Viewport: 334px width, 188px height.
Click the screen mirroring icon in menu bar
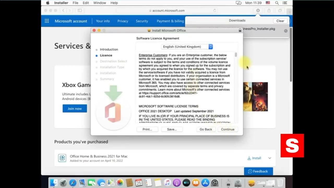point(238,3)
